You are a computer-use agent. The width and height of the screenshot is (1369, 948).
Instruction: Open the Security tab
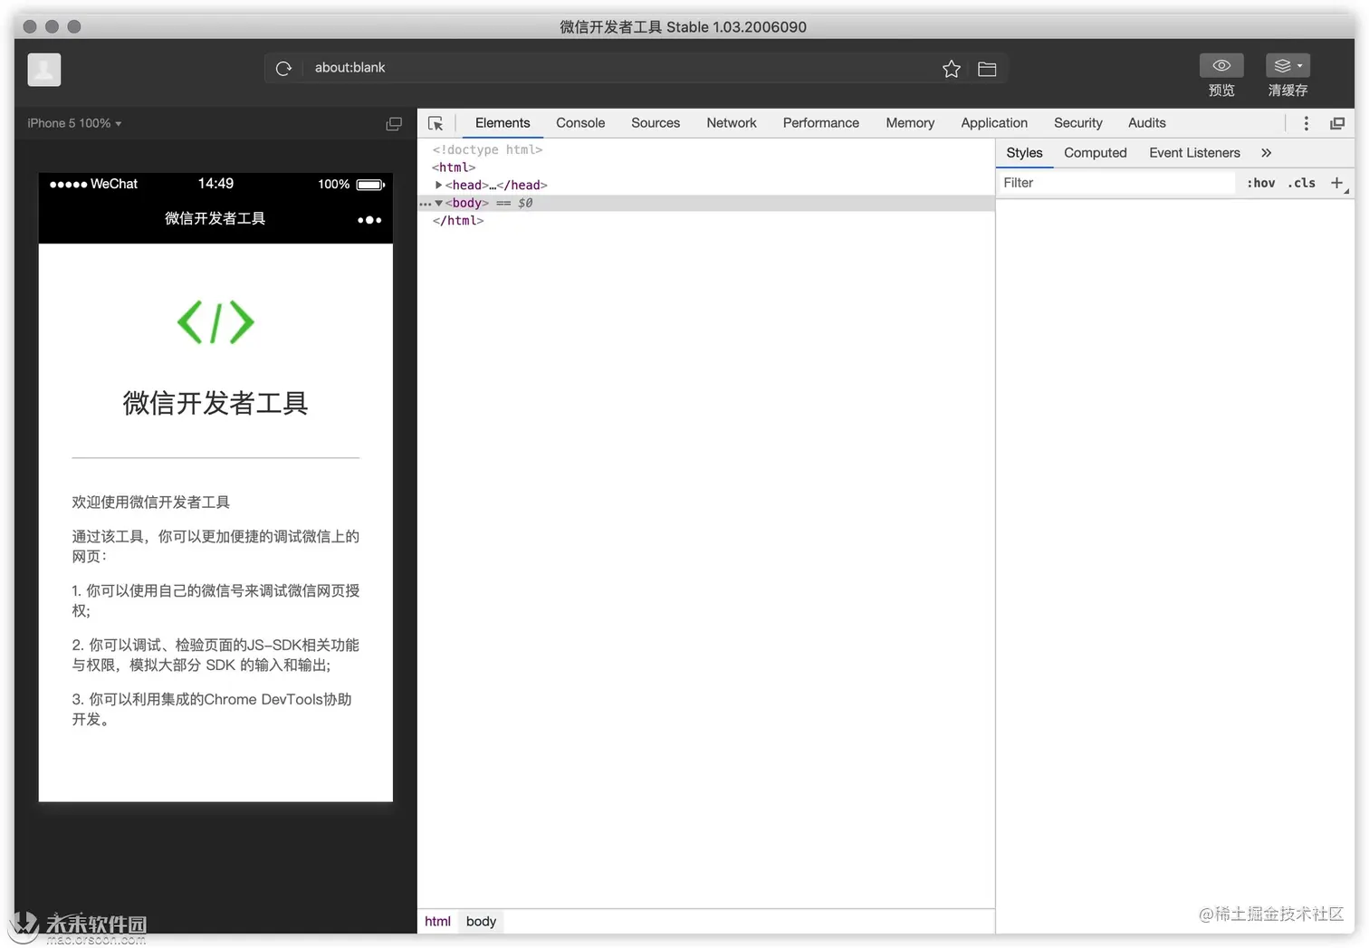click(x=1078, y=123)
